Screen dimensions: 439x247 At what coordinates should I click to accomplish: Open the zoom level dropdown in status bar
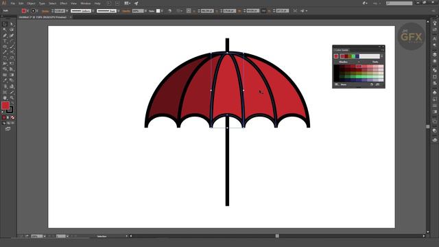coord(45,236)
